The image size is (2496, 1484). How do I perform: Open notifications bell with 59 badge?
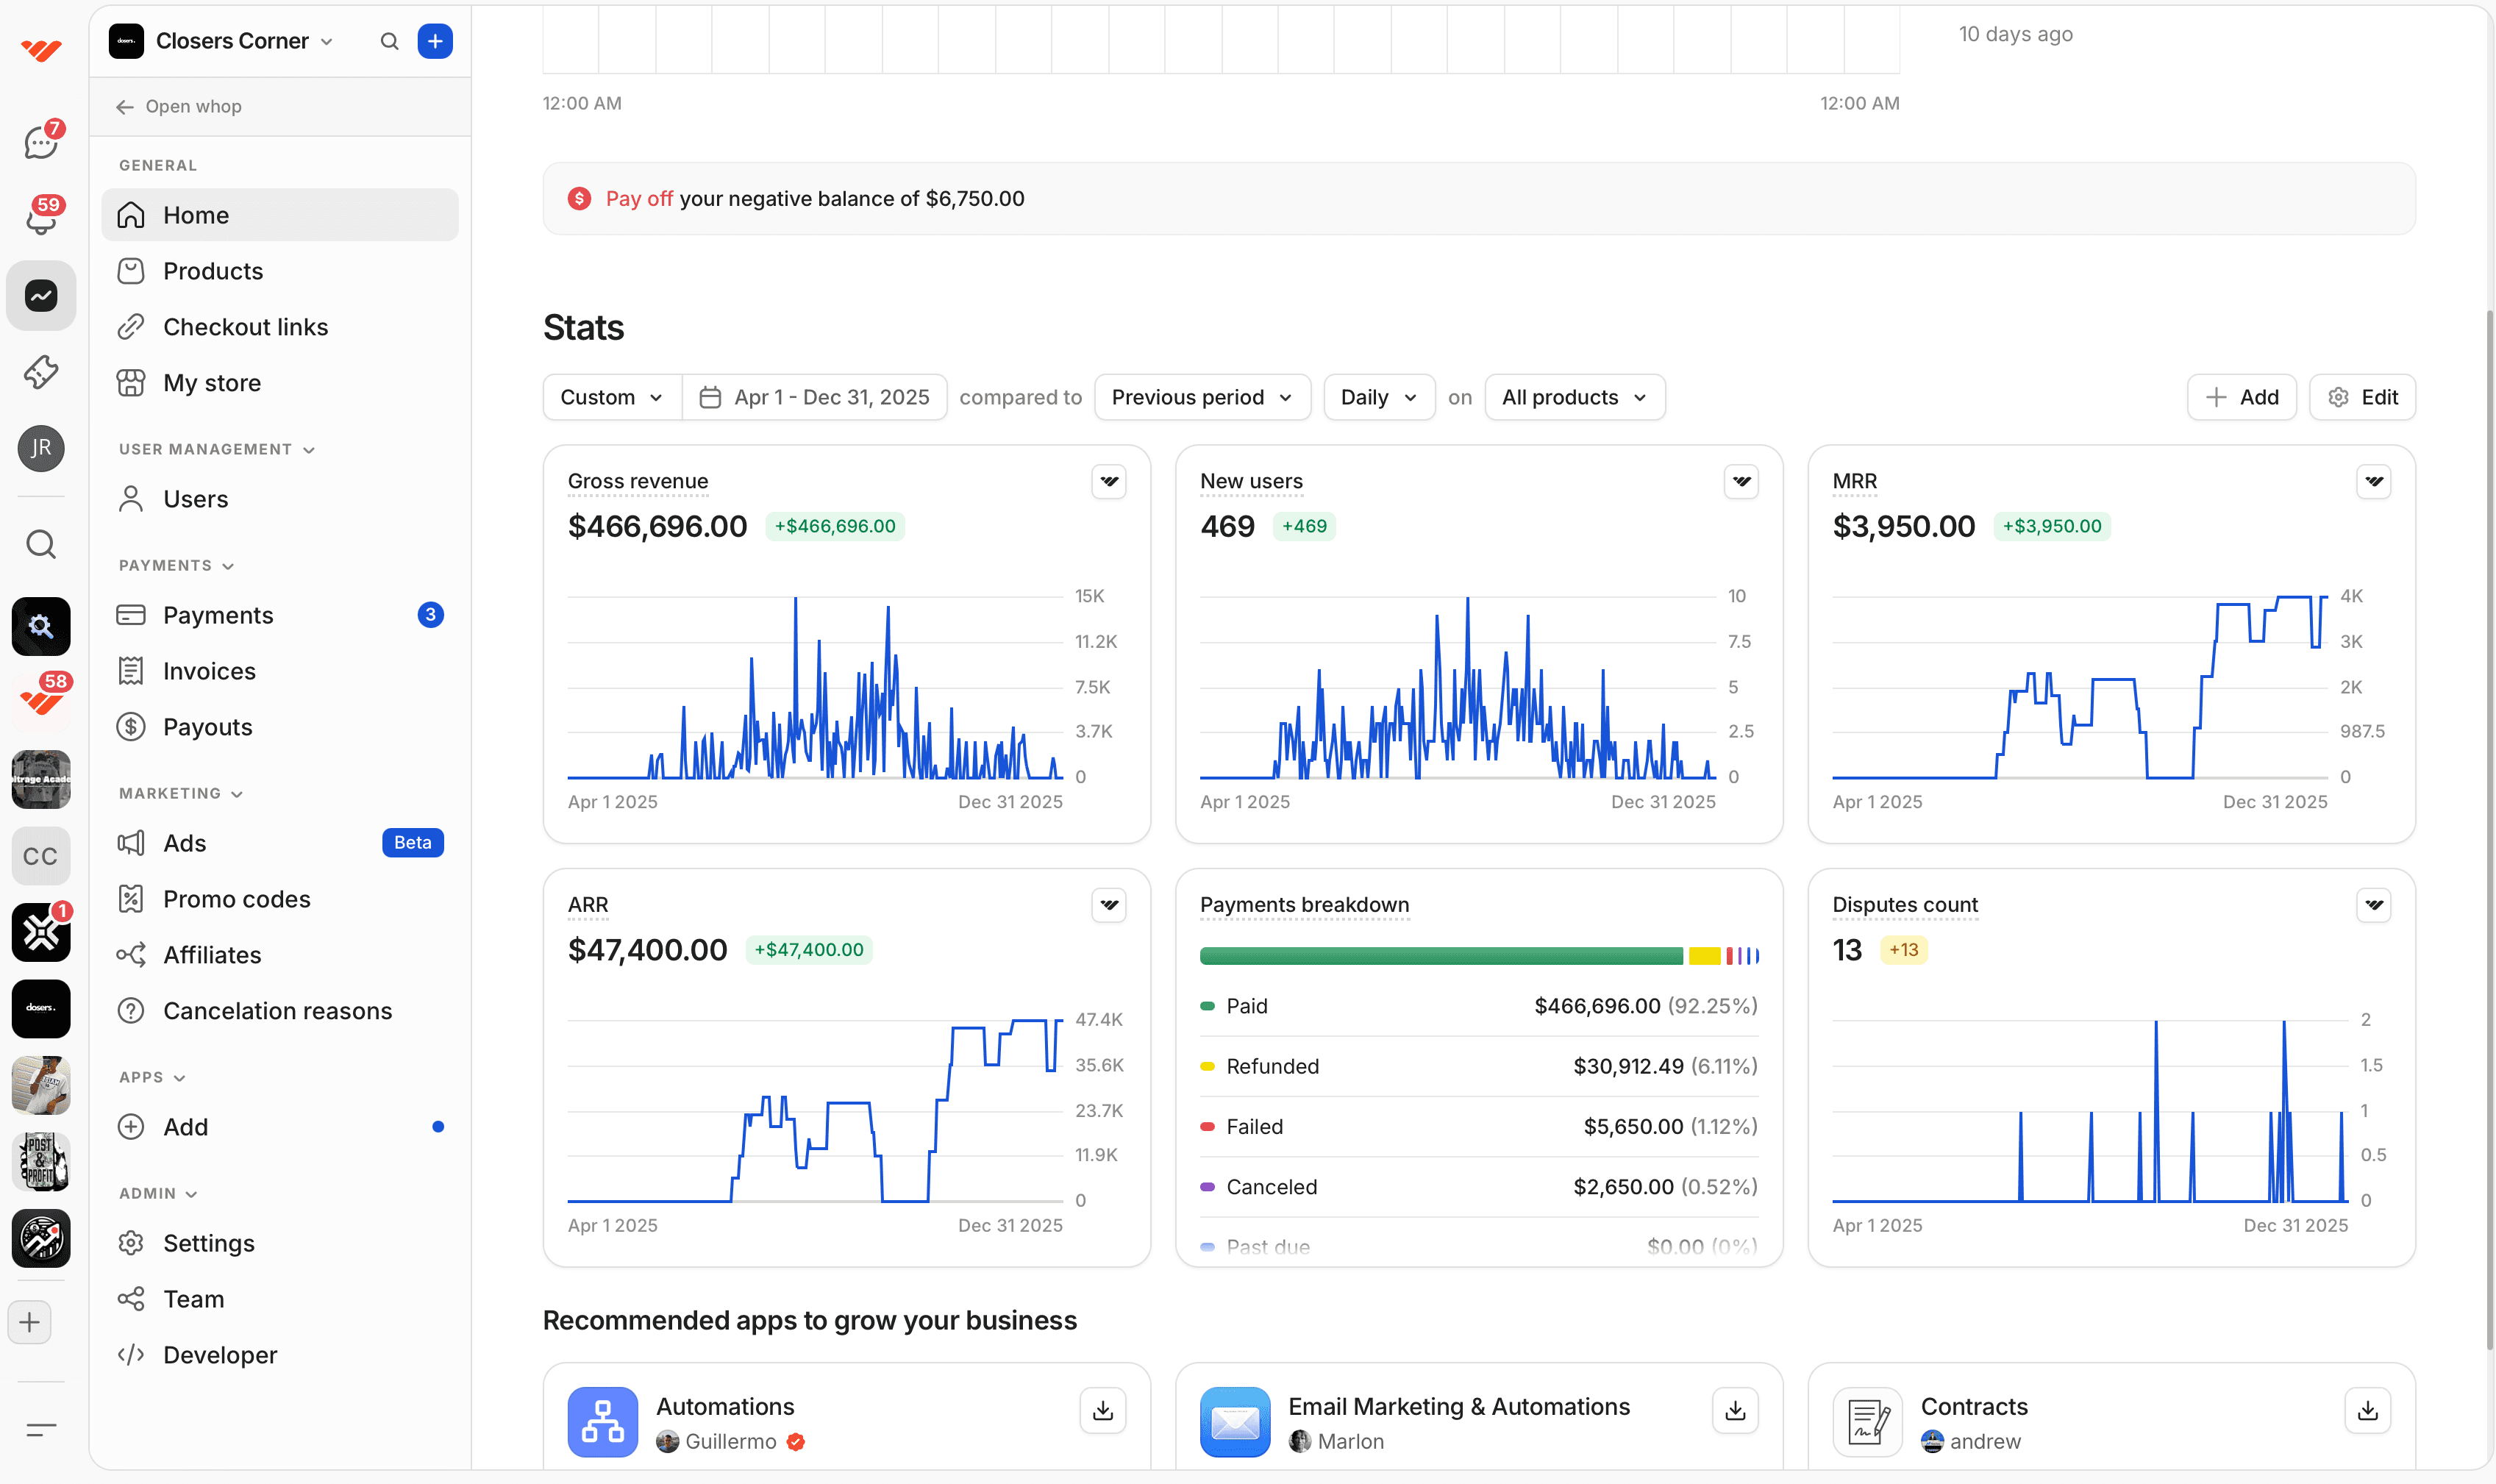[x=41, y=217]
